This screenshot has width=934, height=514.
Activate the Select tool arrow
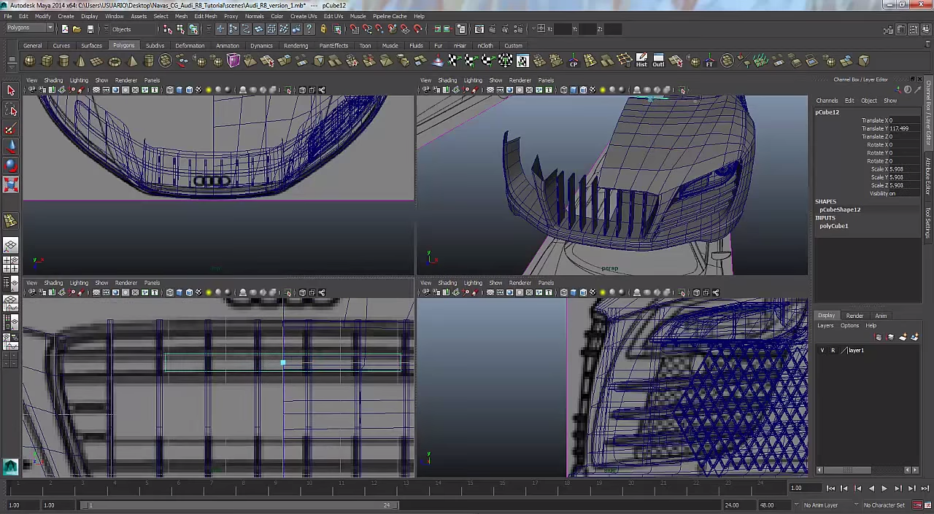(11, 90)
